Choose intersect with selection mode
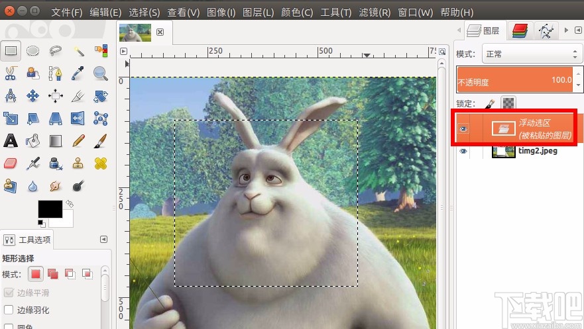 pos(87,274)
